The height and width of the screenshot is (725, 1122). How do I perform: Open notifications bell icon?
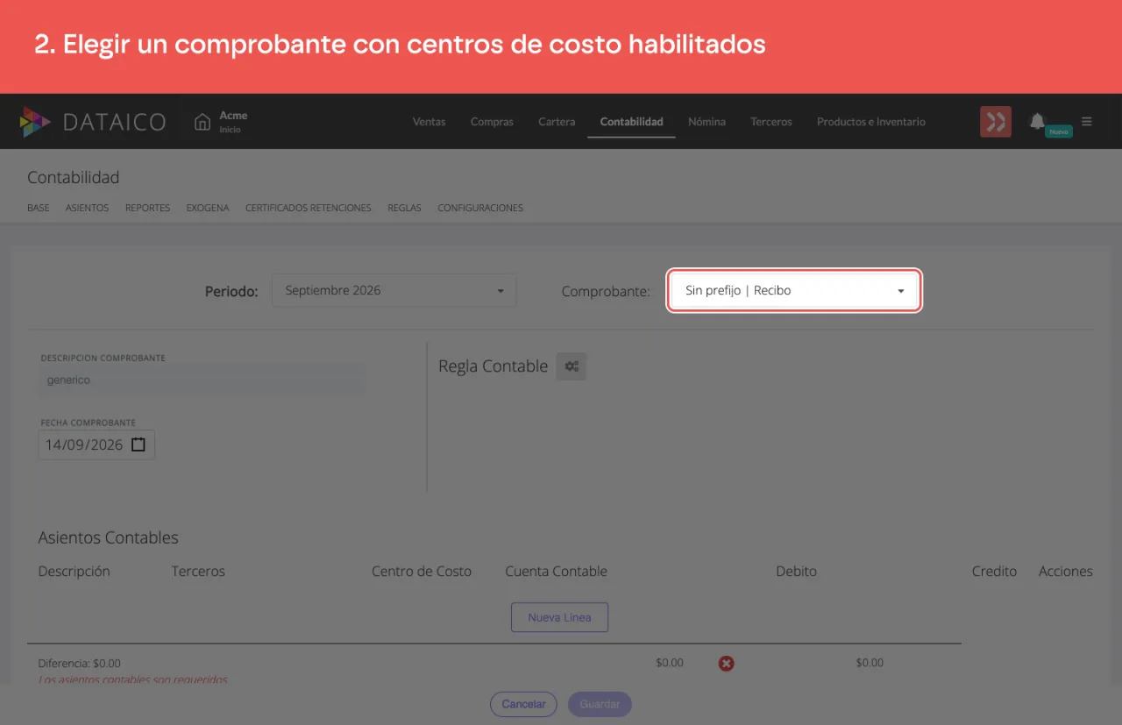1038,121
